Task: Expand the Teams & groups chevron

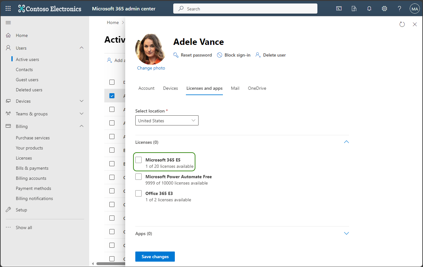Action: 82,114
